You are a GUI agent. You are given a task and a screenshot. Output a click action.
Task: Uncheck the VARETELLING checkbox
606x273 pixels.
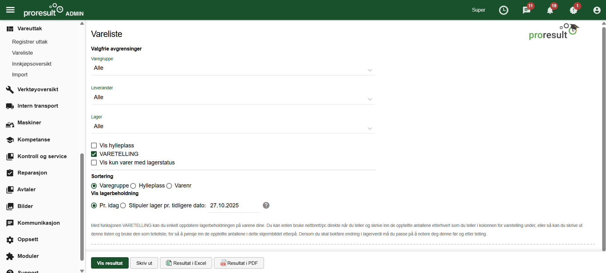pyautogui.click(x=94, y=154)
